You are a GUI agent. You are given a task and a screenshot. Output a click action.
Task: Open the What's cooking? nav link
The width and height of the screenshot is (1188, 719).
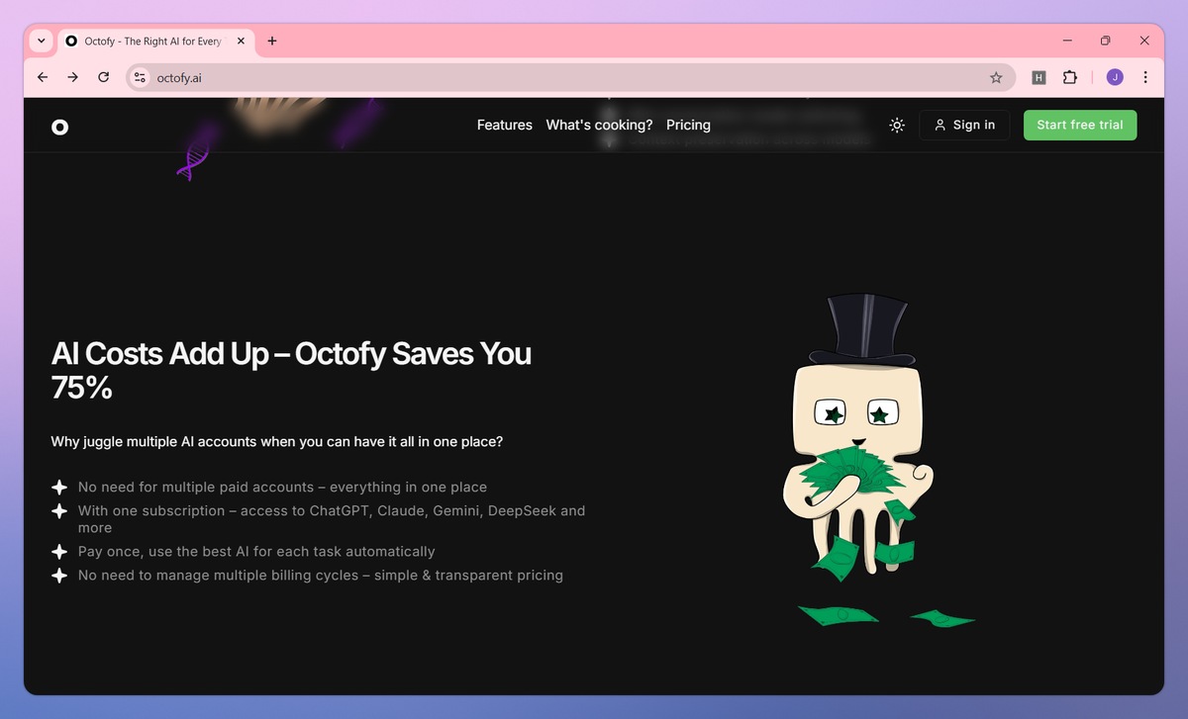tap(599, 126)
